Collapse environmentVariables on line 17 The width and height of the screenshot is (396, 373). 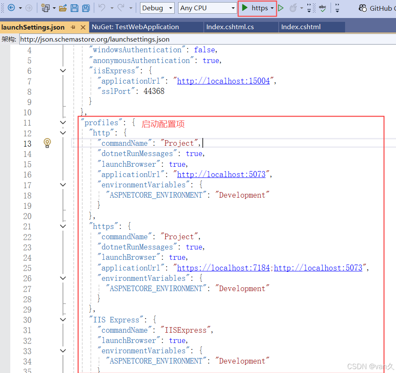(63, 185)
